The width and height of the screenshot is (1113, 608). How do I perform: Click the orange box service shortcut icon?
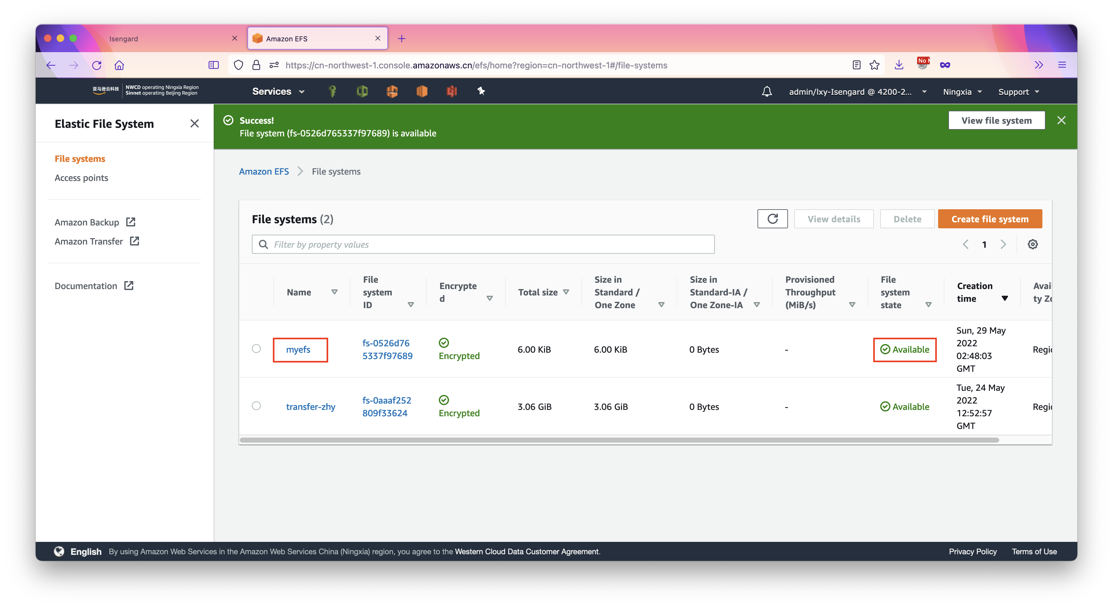[x=422, y=91]
